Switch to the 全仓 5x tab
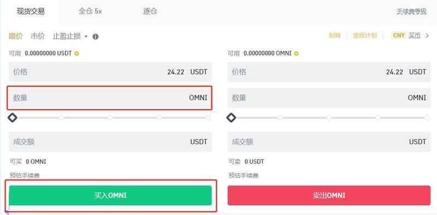This screenshot has height=215, width=437. pos(90,11)
